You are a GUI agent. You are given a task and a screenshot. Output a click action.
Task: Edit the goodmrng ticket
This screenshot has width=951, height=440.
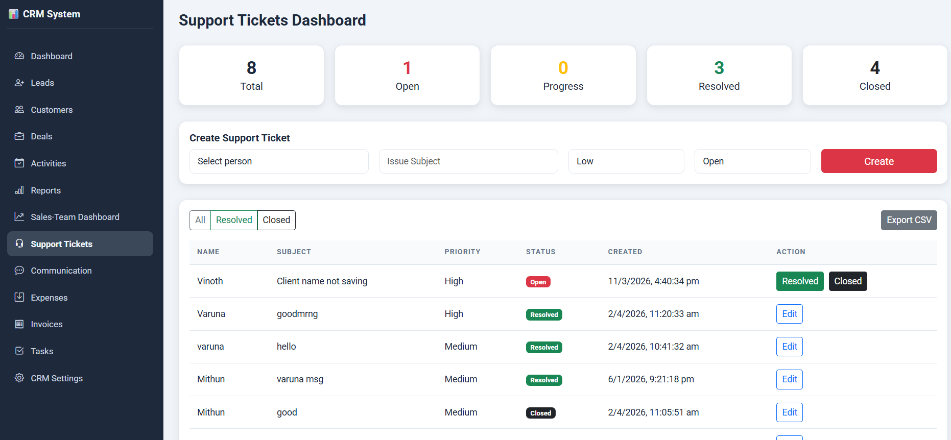[x=790, y=314]
